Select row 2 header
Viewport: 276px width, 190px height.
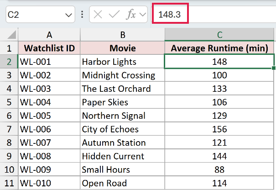(9, 62)
